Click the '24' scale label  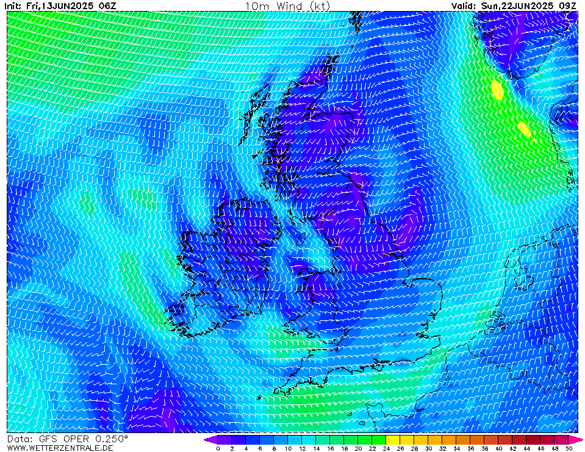tap(386, 448)
